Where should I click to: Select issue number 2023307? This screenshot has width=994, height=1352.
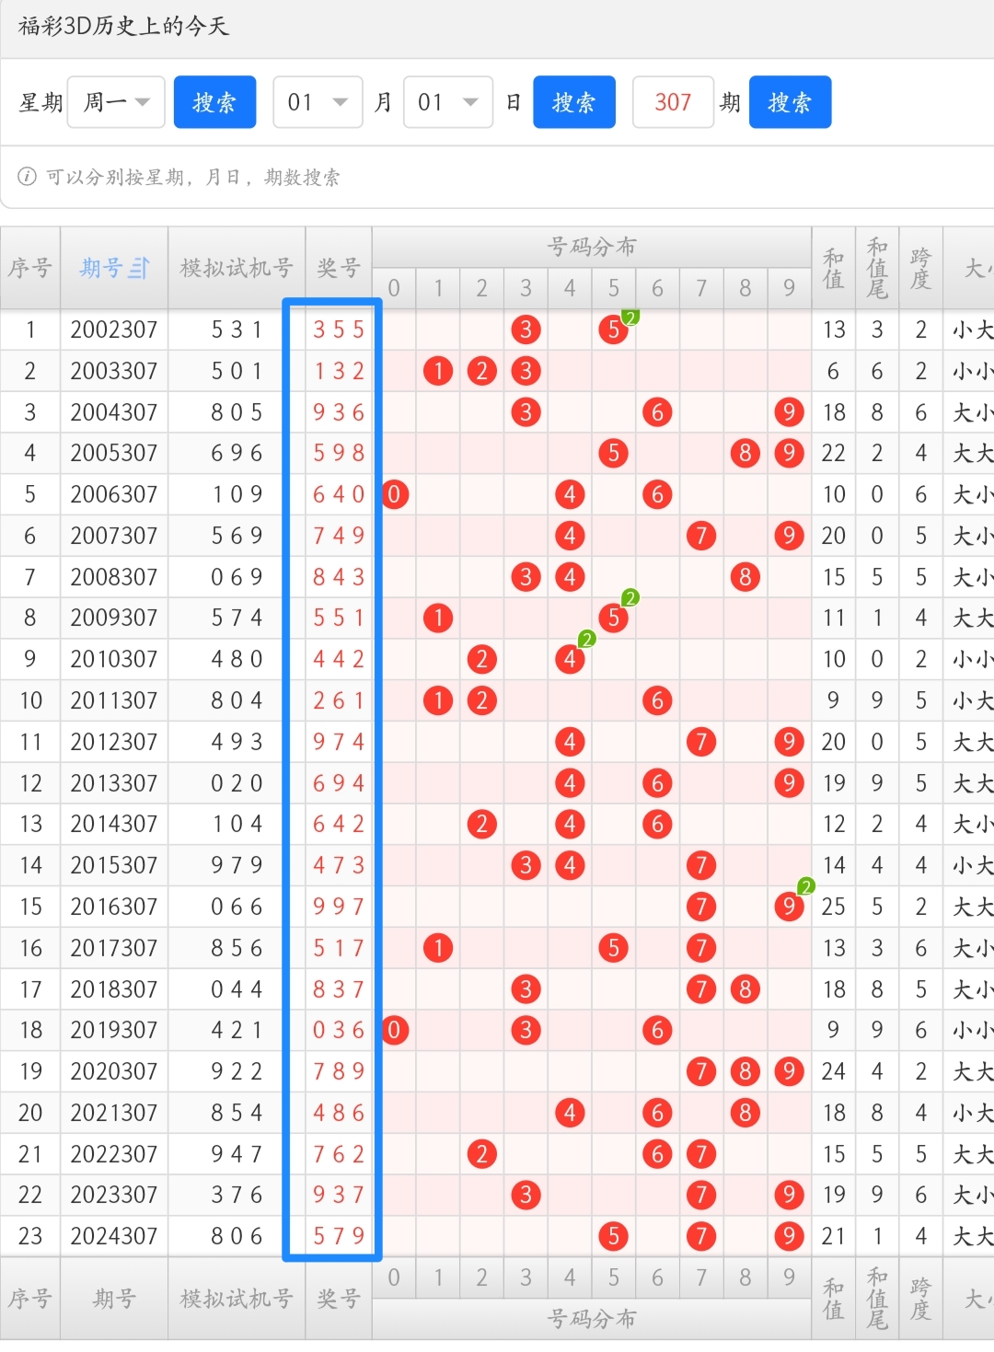click(114, 1195)
